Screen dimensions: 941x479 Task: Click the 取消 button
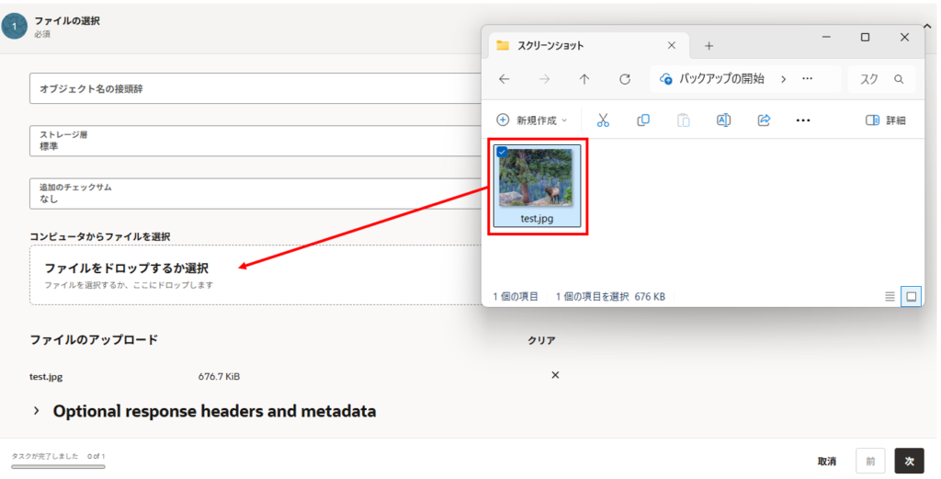point(827,461)
